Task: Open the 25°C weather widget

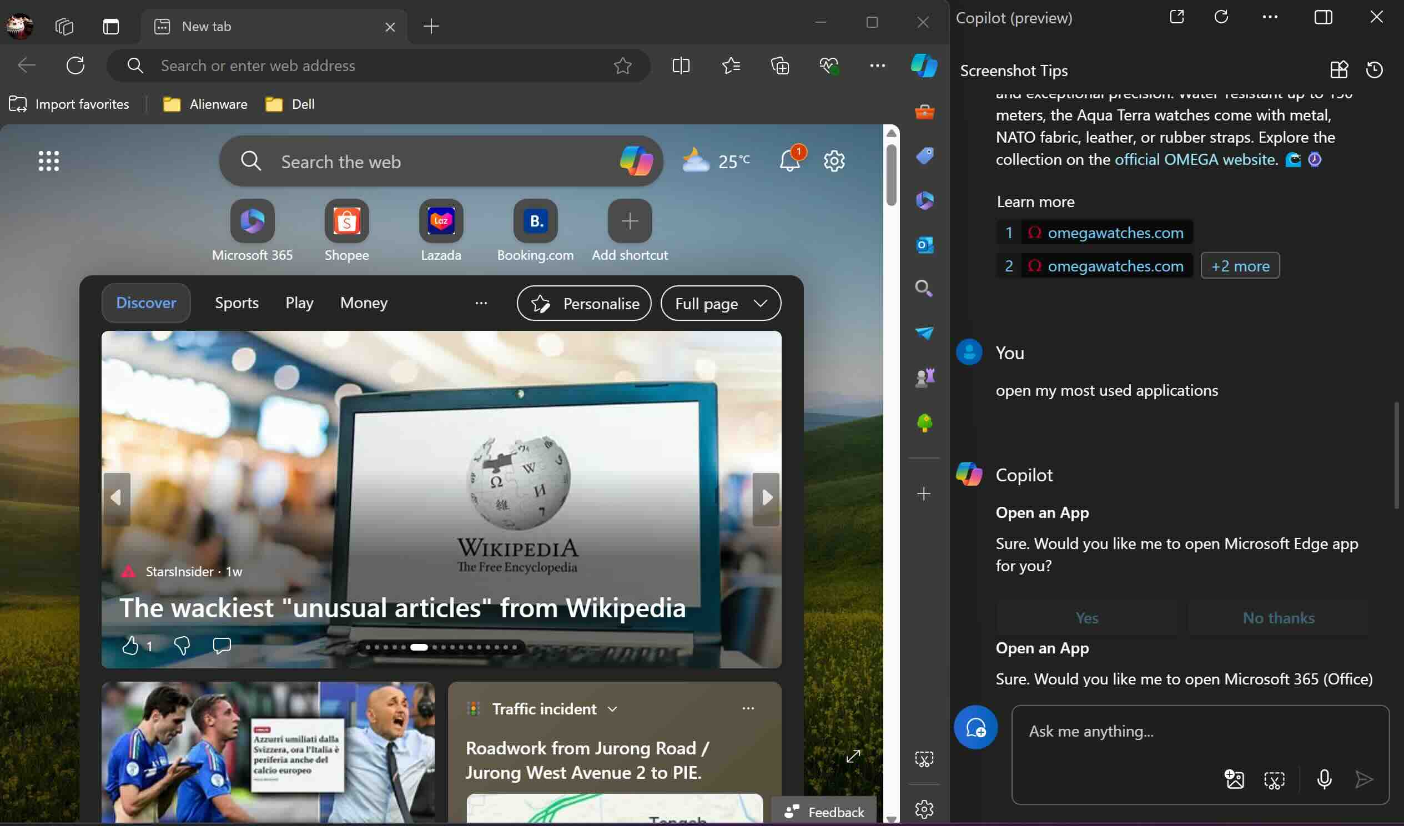Action: (x=716, y=161)
